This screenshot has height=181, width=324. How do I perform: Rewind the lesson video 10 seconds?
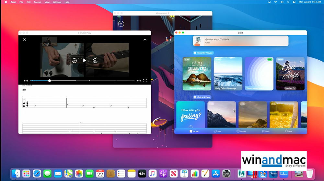tap(74, 60)
